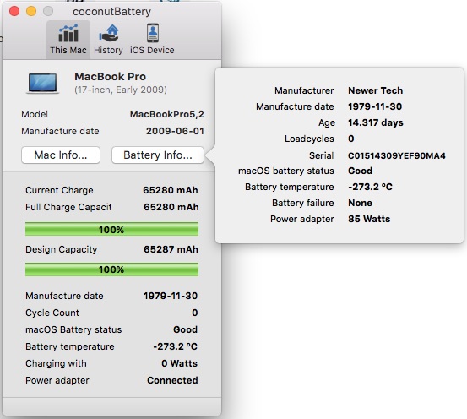
Task: Click the Battery failure None value
Action: point(360,203)
